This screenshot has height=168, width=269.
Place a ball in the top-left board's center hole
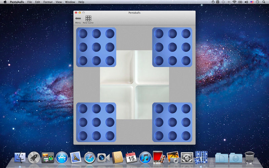(96, 47)
